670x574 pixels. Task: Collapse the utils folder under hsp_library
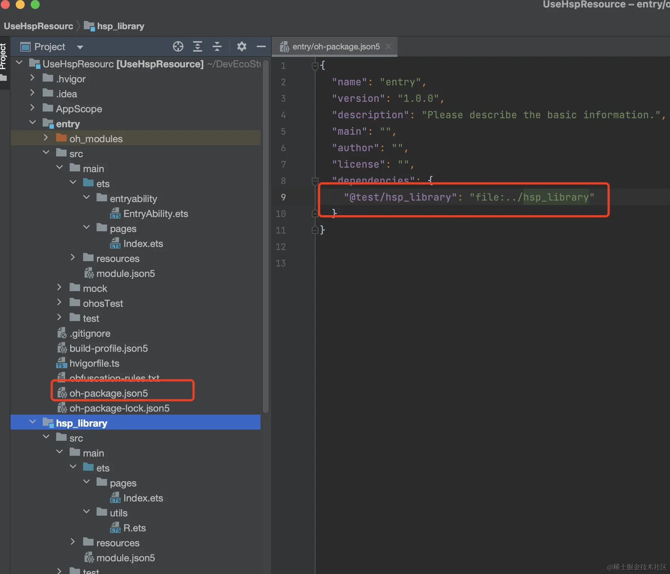[x=86, y=512]
